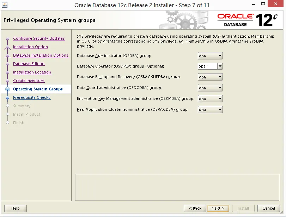Go to Create Inventory step
The width and height of the screenshot is (286, 217).
tap(29, 81)
